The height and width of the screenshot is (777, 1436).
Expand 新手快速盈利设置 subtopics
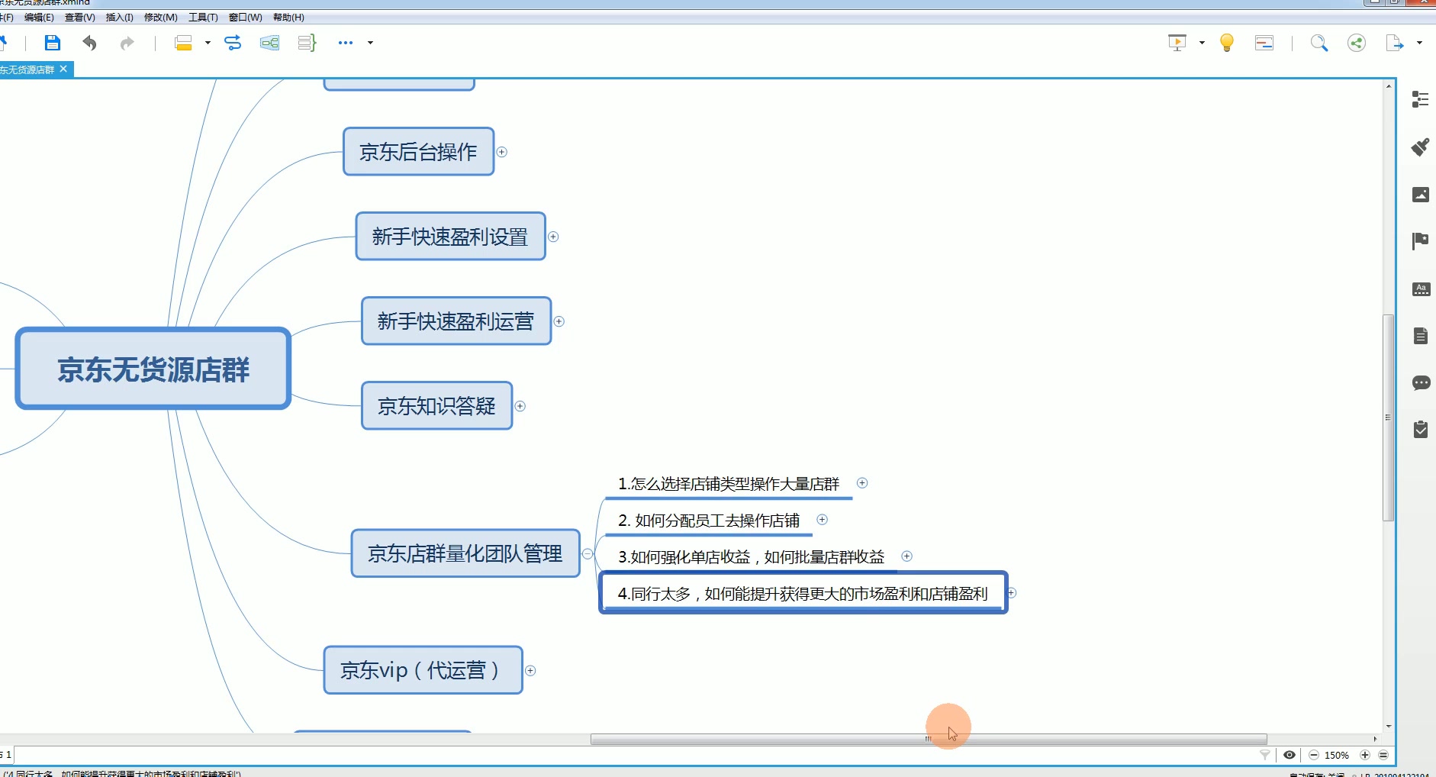[553, 237]
